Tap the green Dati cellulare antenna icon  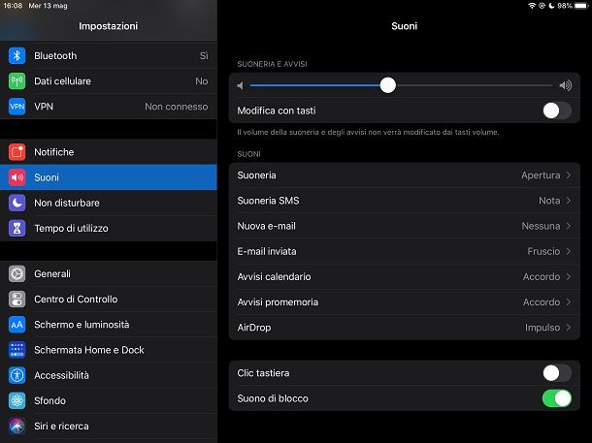(17, 81)
